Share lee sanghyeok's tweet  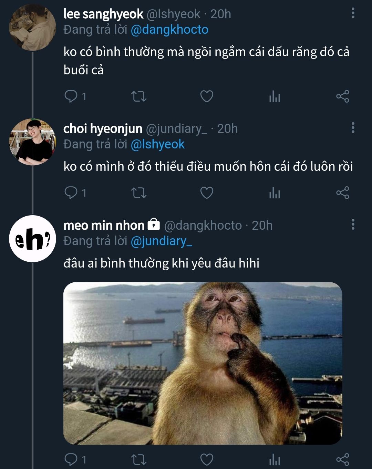343,96
